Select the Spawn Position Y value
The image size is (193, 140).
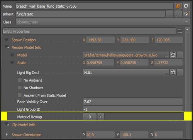click(135, 40)
